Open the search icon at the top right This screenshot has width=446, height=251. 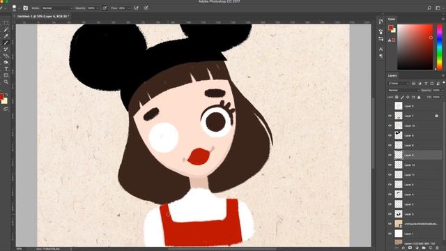click(429, 8)
